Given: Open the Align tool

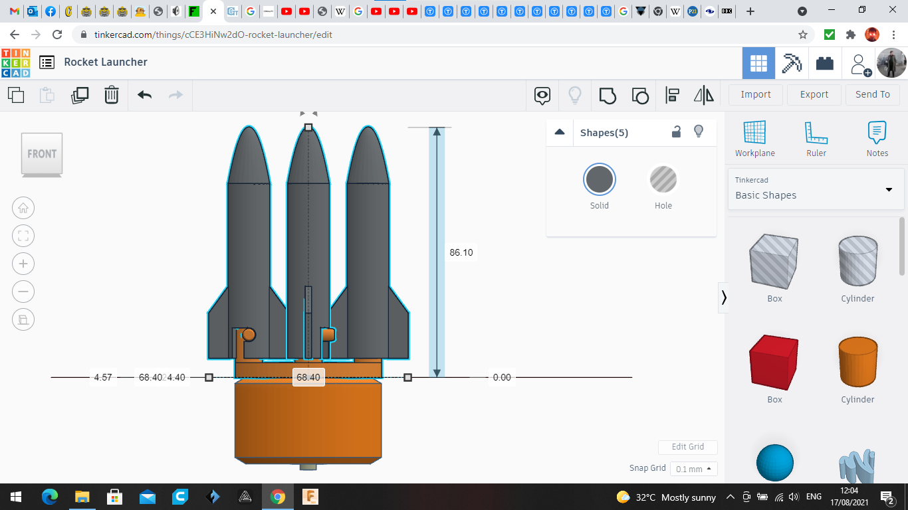Looking at the screenshot, I should click(x=672, y=95).
